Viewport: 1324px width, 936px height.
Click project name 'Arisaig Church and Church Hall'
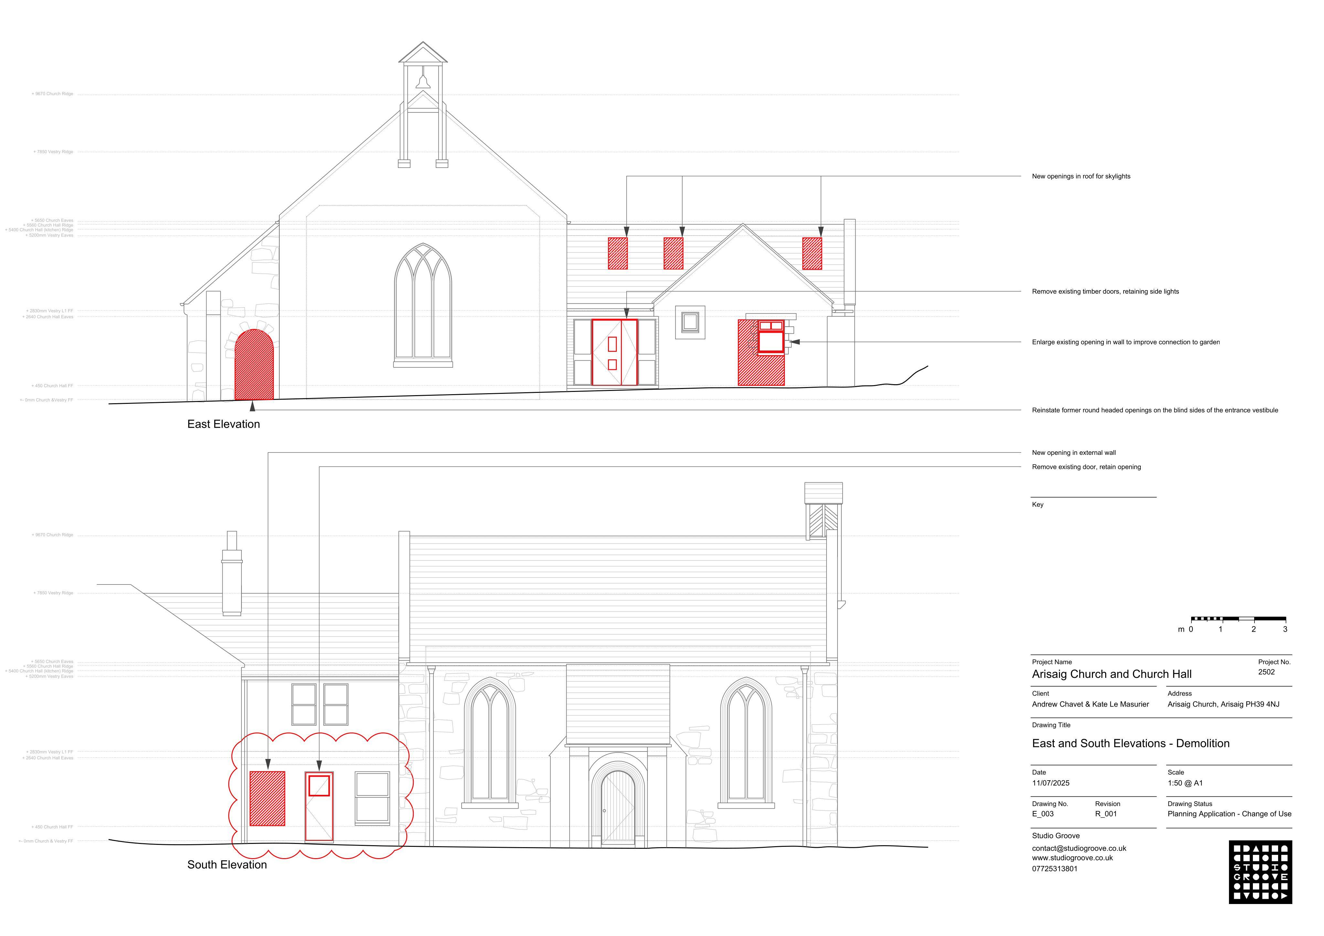coord(1111,674)
